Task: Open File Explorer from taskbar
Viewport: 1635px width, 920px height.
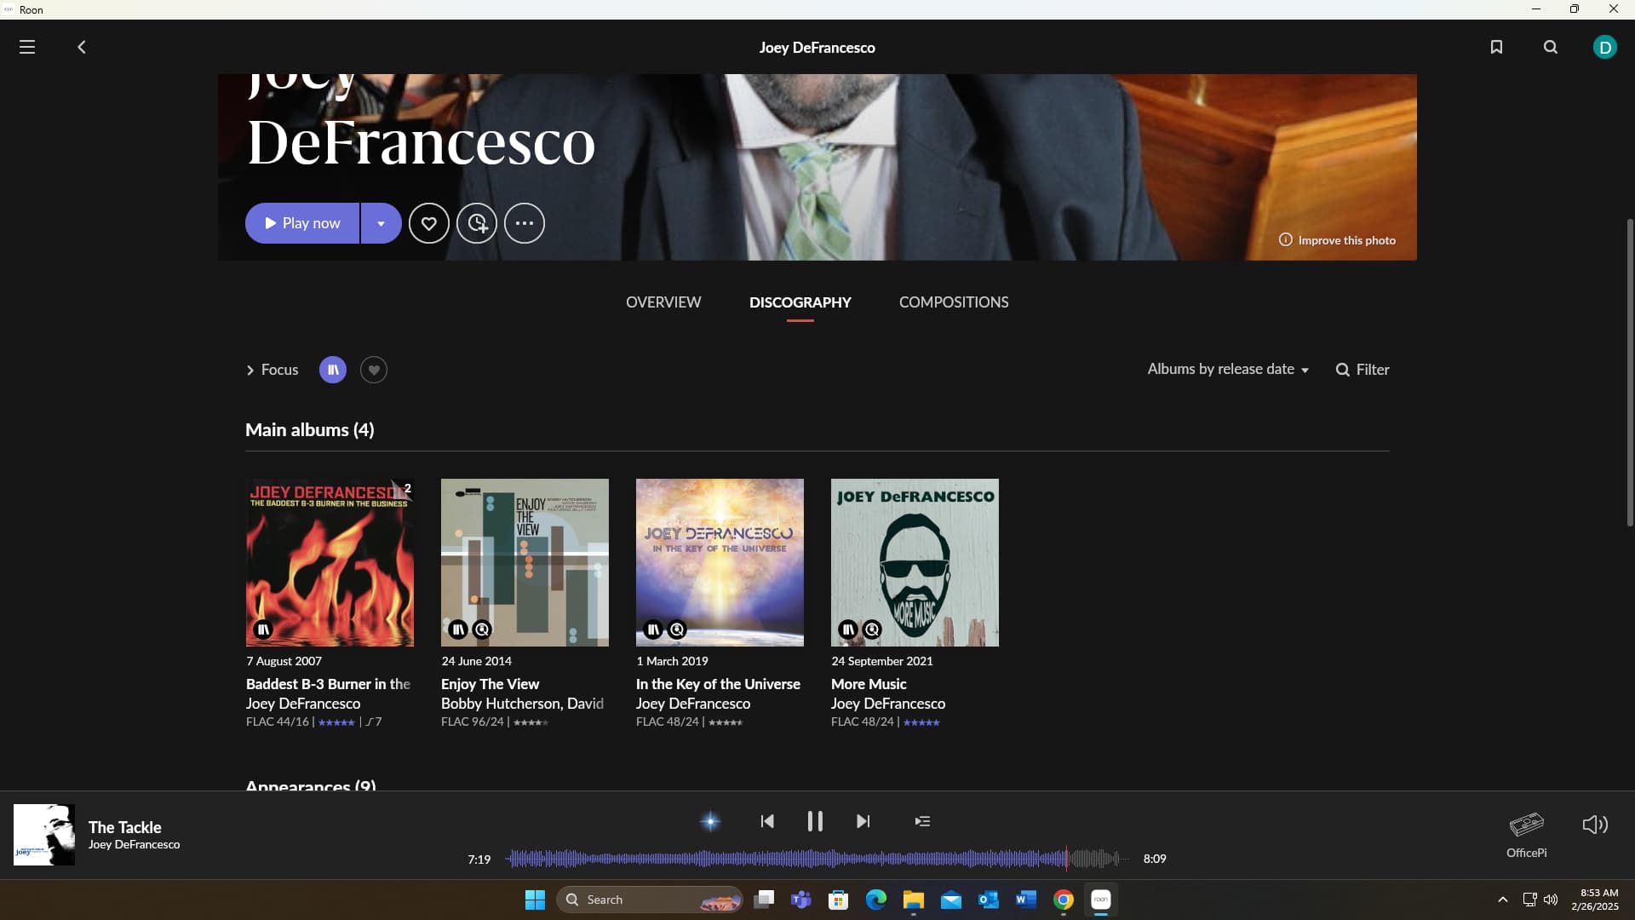Action: click(914, 900)
